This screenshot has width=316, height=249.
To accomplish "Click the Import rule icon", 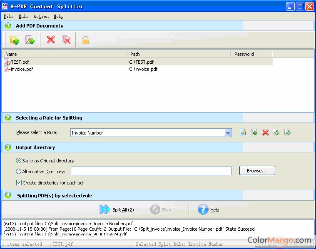I will [276, 132].
